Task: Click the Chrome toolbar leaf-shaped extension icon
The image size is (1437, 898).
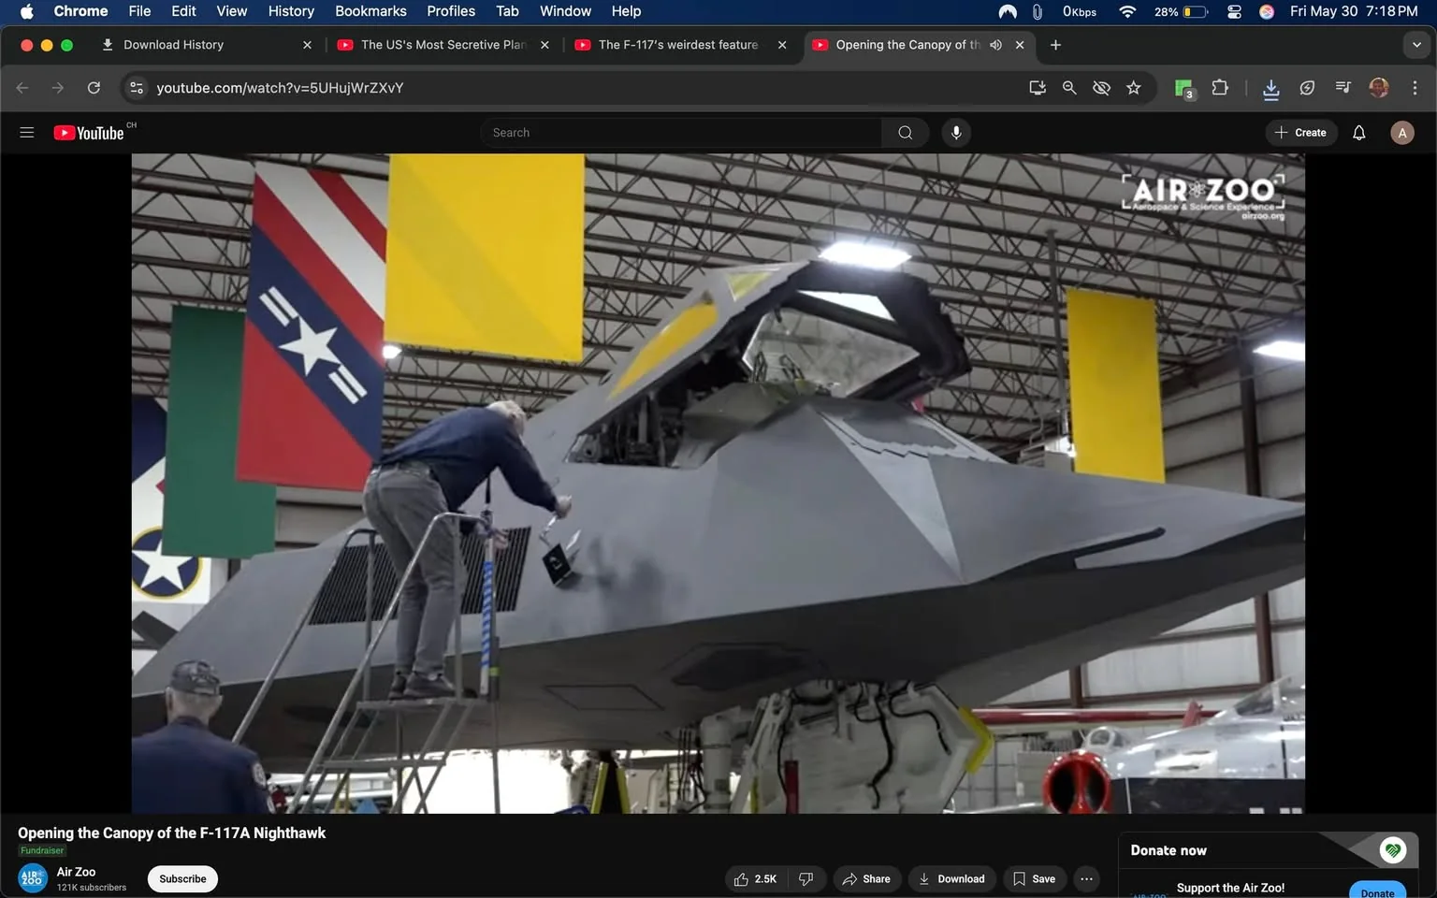Action: 1307,88
